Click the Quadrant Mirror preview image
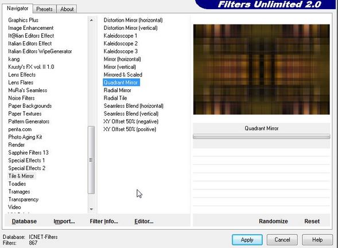338x248 pixels. pos(261,69)
